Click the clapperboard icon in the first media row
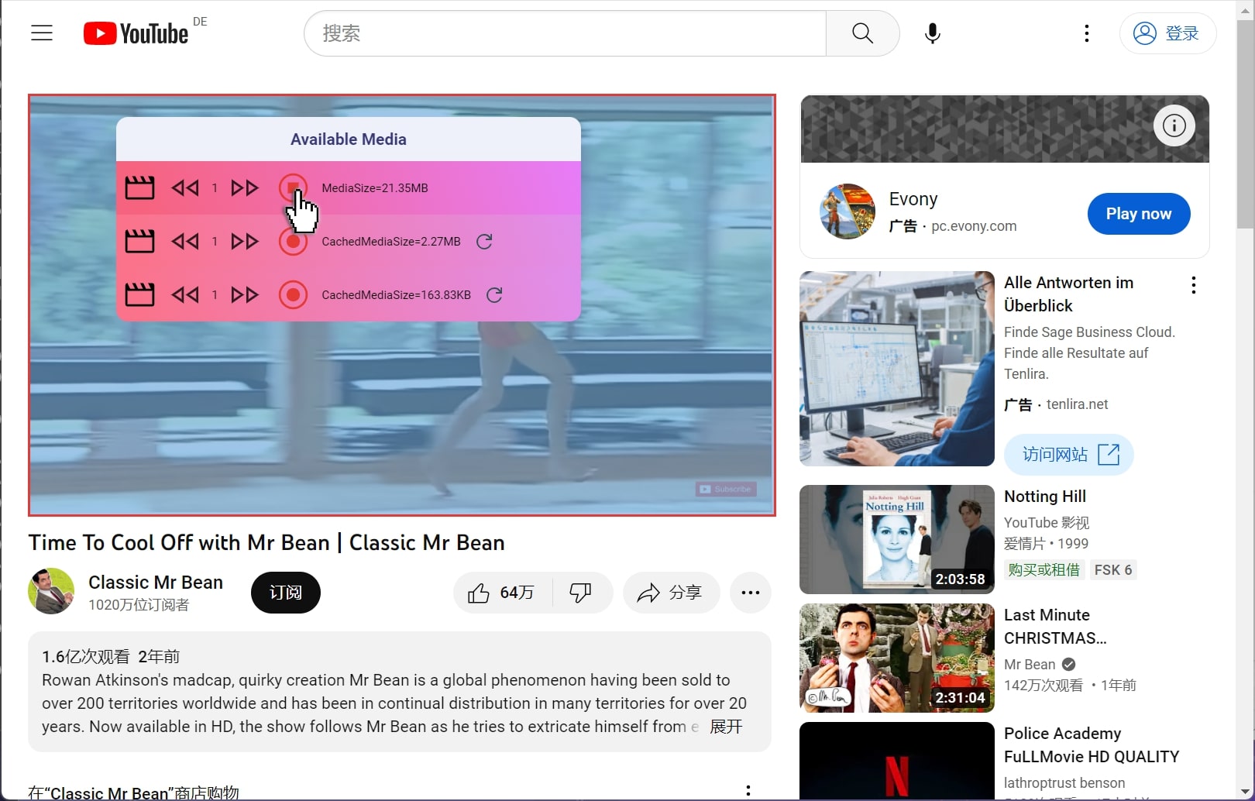Image resolution: width=1255 pixels, height=801 pixels. point(139,187)
